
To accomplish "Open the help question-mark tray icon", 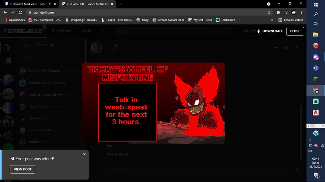I will (316, 133).
